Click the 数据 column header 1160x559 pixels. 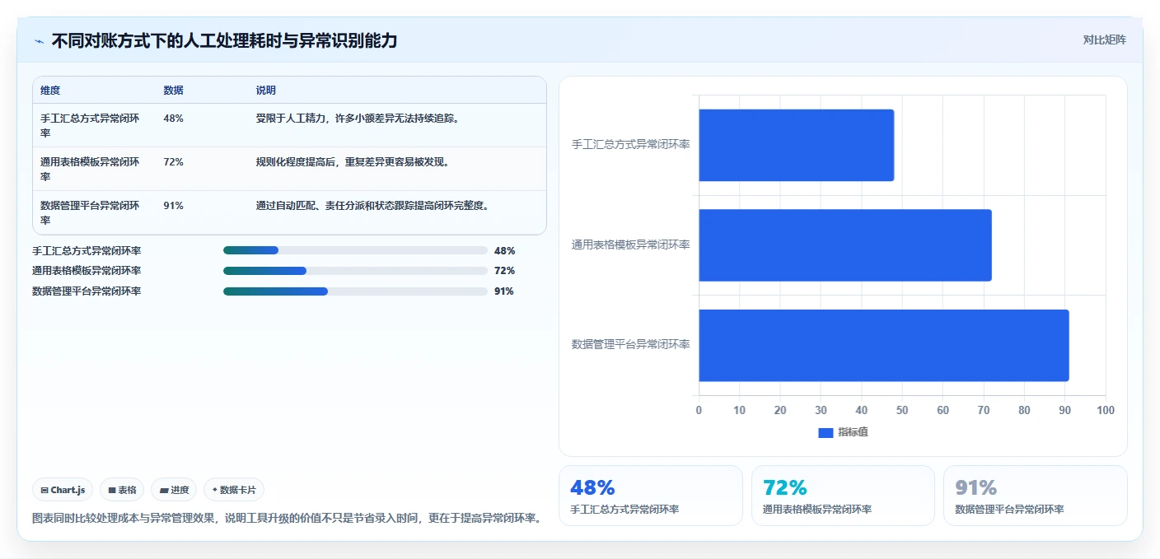pos(174,91)
